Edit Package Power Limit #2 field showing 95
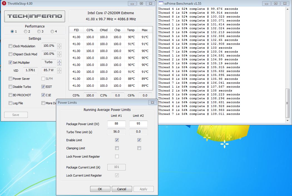This screenshot has height=196, width=292. click(138, 124)
